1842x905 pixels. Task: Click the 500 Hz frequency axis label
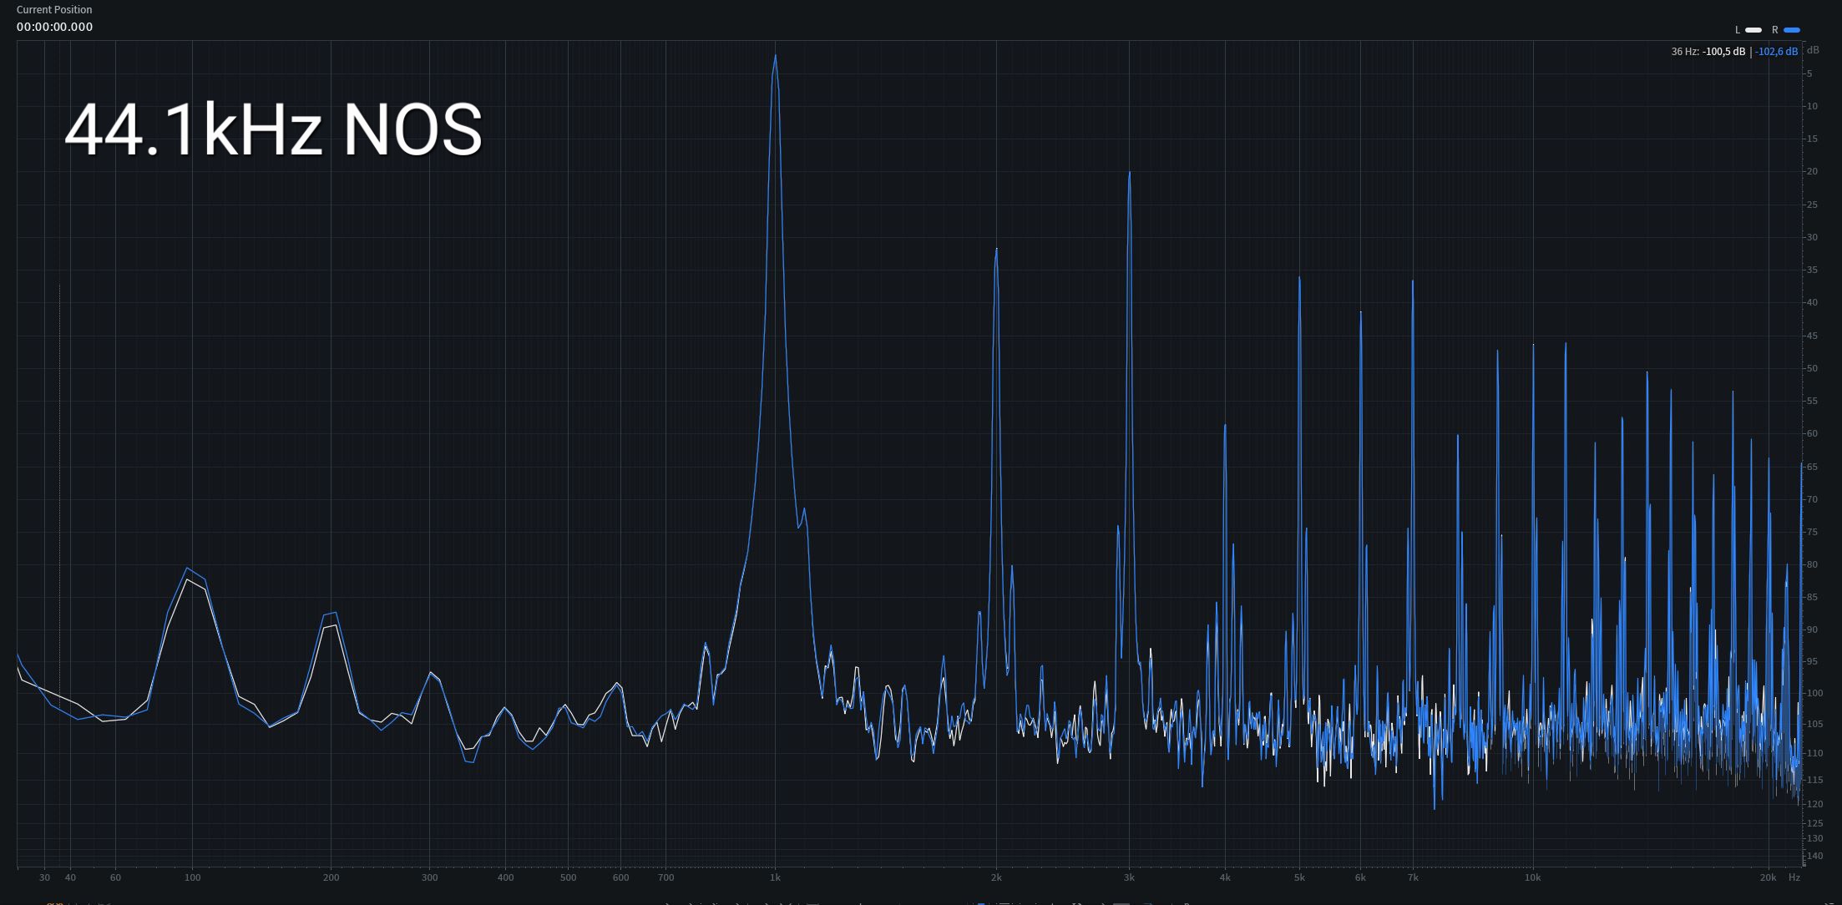coord(568,877)
